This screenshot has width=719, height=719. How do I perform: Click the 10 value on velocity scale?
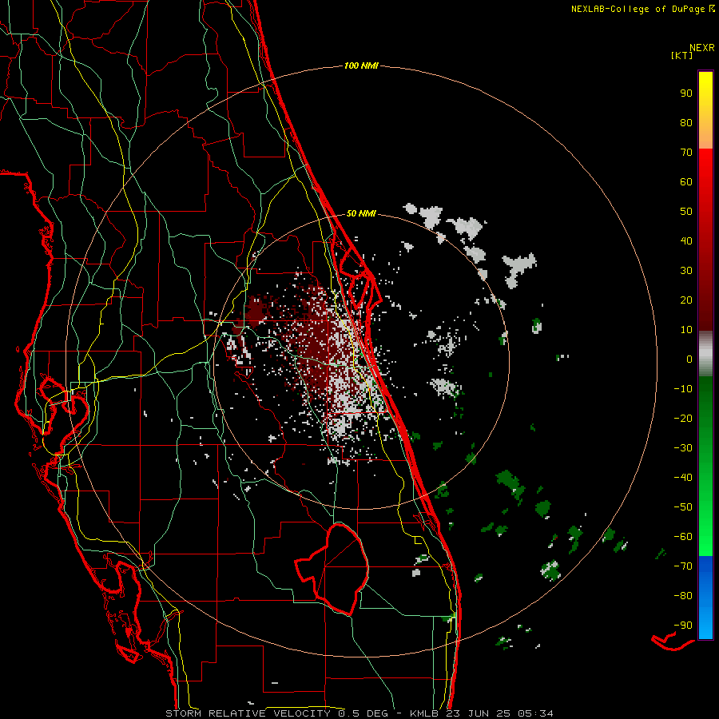point(686,330)
